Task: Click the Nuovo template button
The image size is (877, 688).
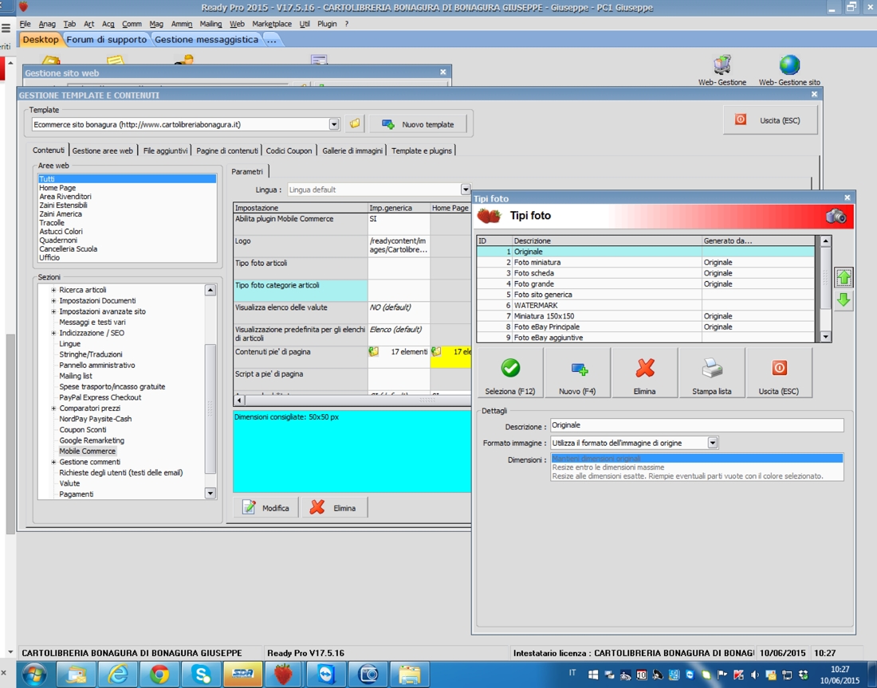Action: tap(419, 124)
